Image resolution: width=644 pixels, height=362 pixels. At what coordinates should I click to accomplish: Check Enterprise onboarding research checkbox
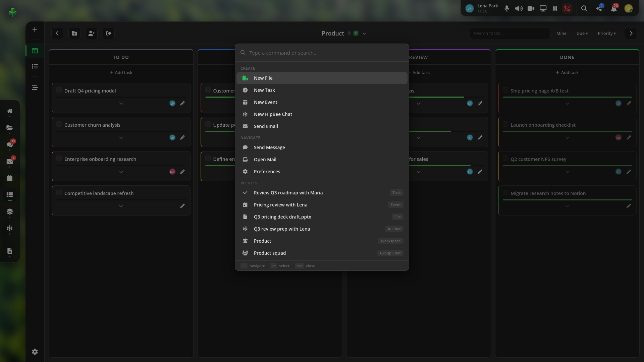(59, 159)
